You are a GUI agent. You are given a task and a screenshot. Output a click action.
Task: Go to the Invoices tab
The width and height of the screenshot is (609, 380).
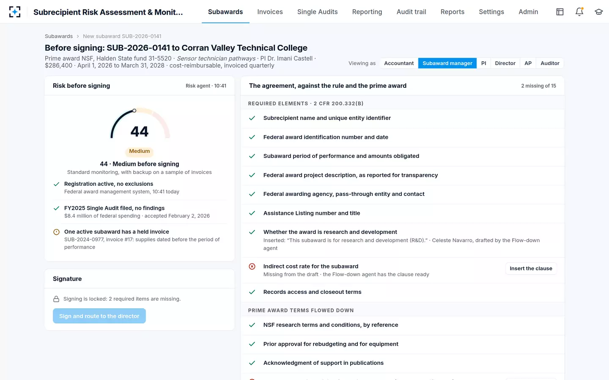click(x=270, y=12)
